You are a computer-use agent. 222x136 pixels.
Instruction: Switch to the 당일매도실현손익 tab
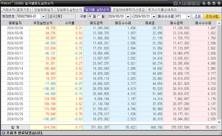pos(69,10)
